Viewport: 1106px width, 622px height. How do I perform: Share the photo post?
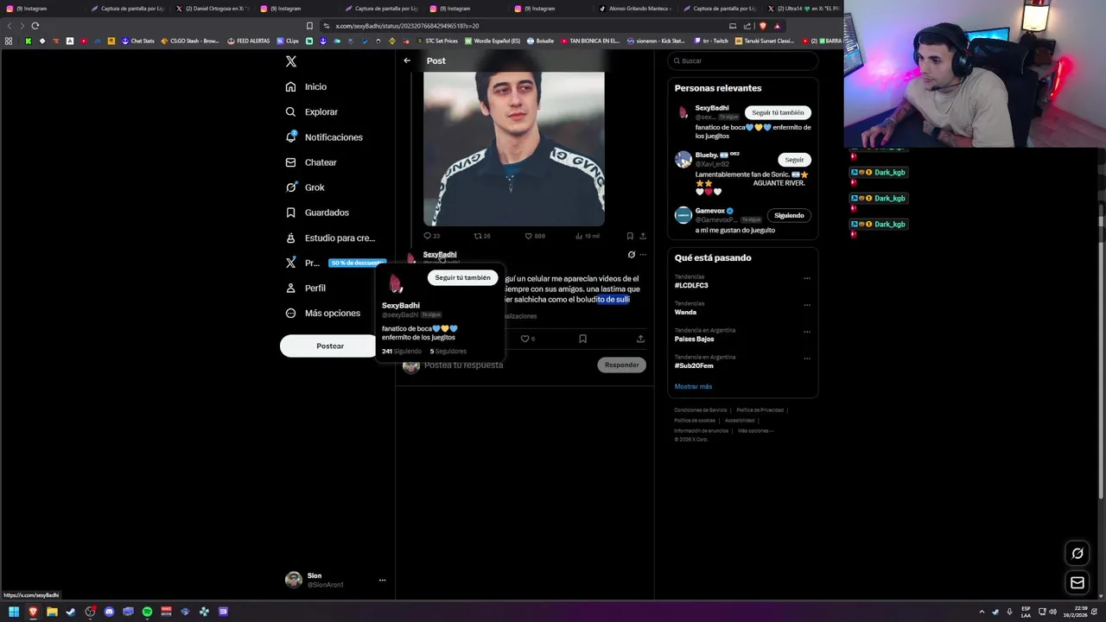pos(643,236)
